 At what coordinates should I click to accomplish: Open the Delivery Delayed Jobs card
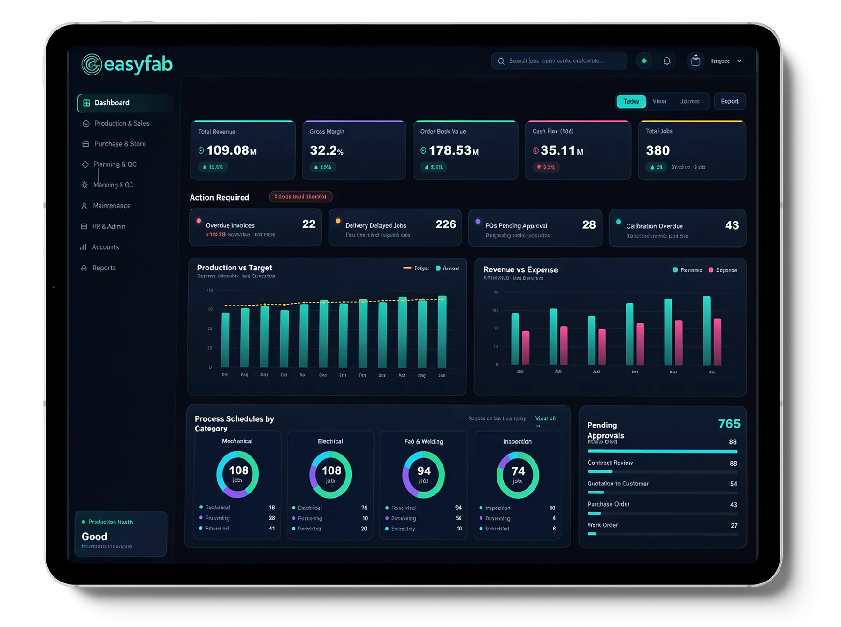click(395, 228)
